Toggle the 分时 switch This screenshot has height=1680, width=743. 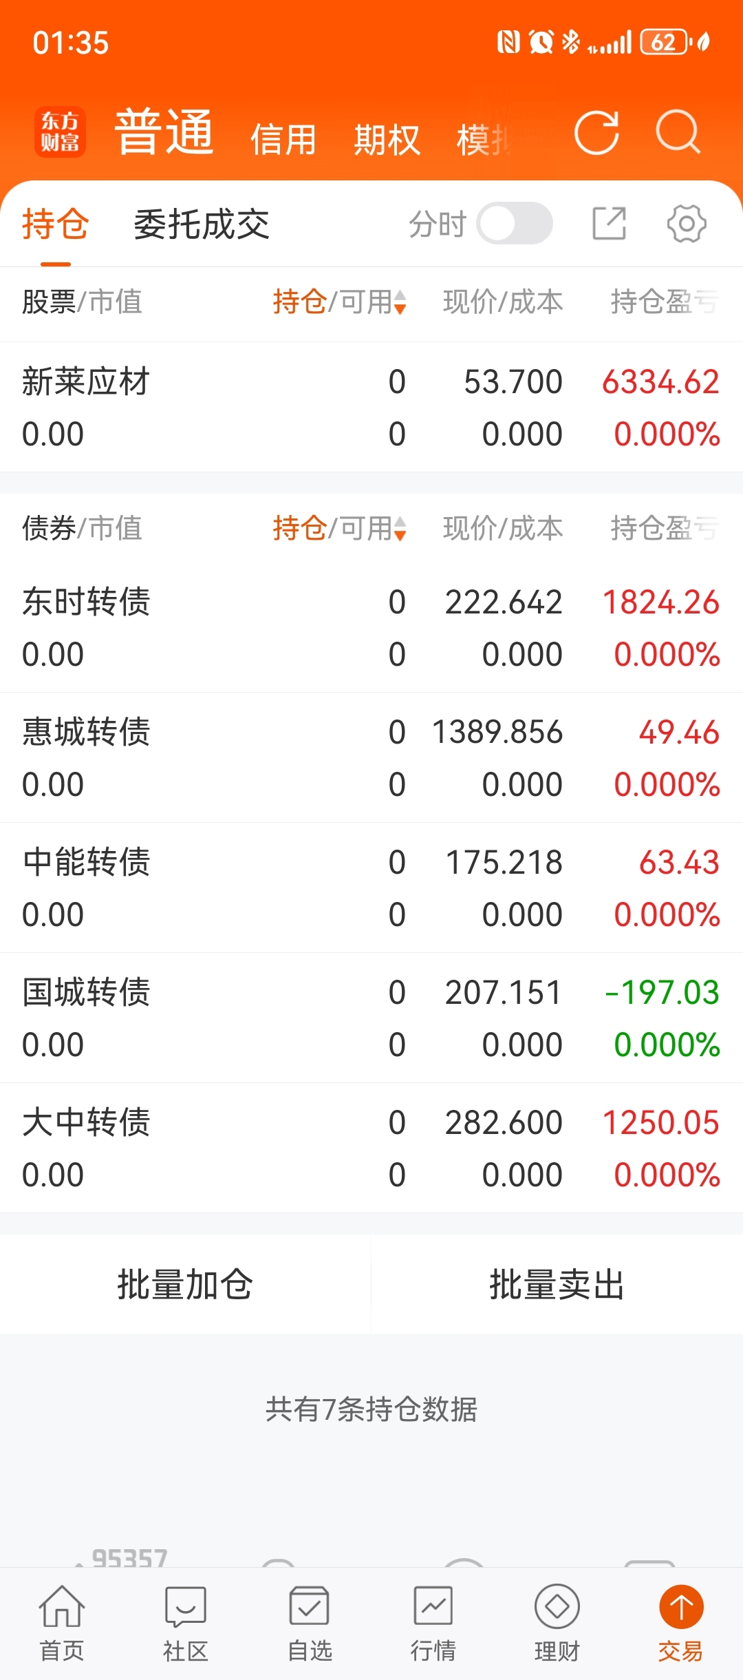point(515,224)
